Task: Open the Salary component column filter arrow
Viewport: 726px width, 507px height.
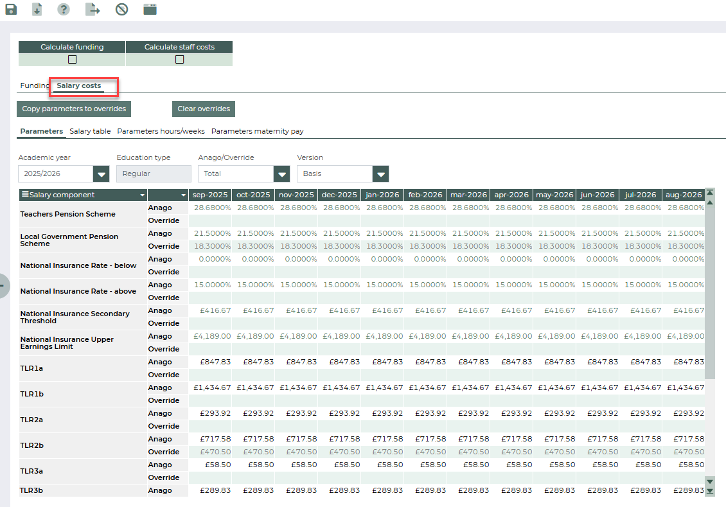Action: 142,195
